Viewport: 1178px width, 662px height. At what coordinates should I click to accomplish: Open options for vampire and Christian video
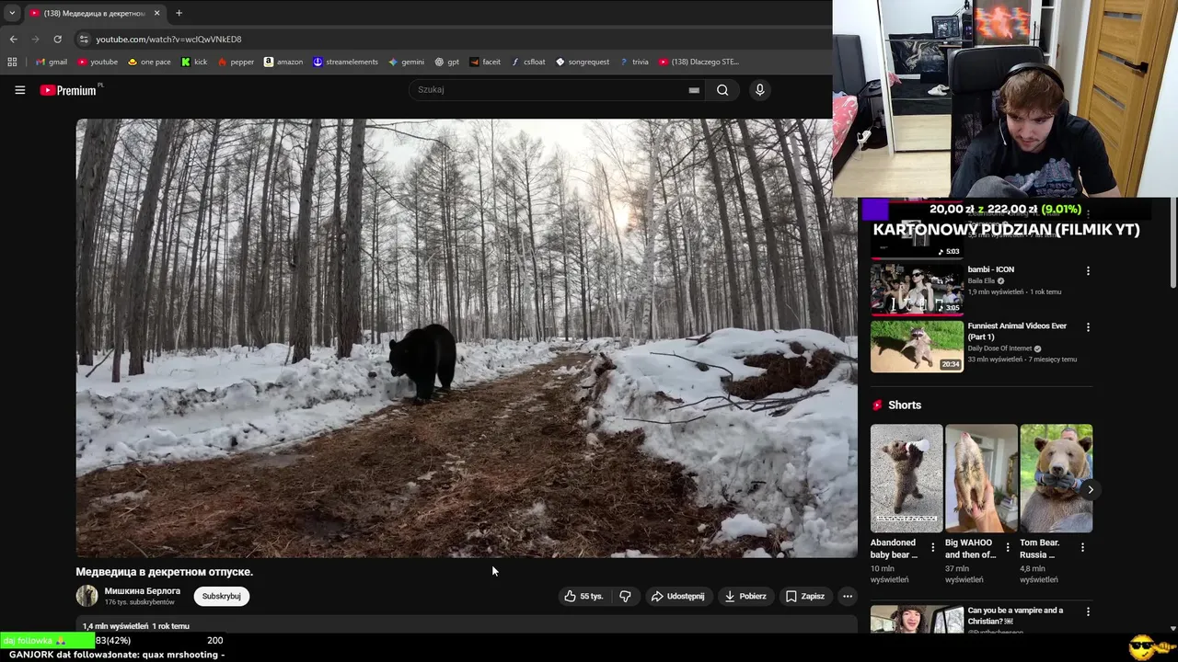(1088, 611)
